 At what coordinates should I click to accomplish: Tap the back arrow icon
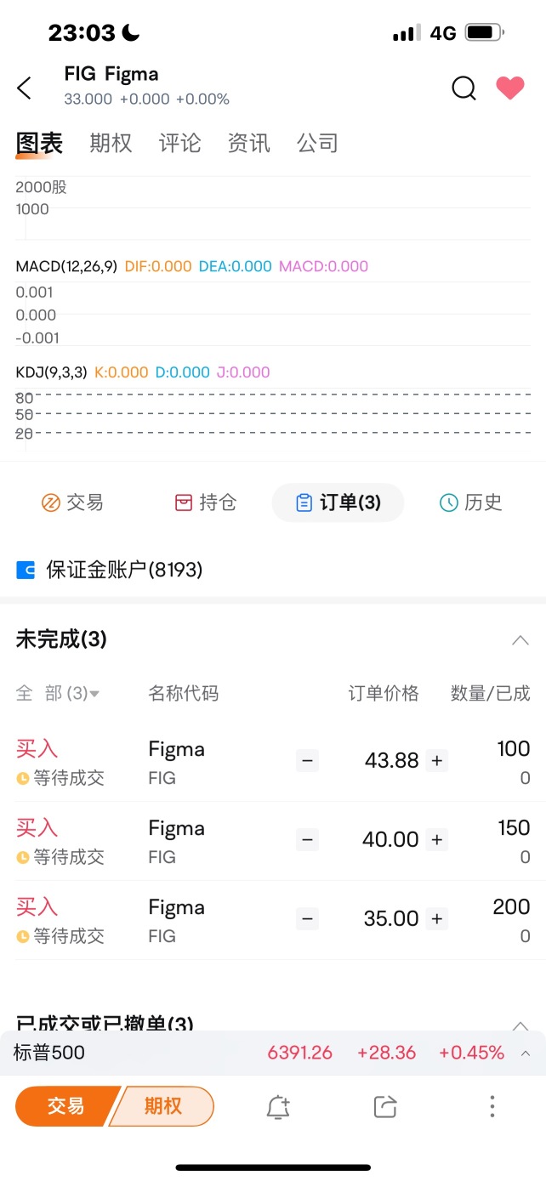(x=25, y=88)
